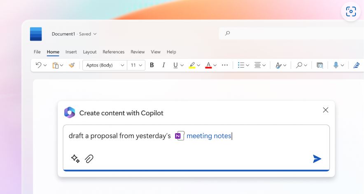Click the Undo arrow icon
Image resolution: width=364 pixels, height=194 pixels.
click(x=38, y=65)
